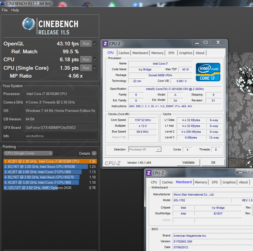Open the Processor #1 selection dropdown
The width and height of the screenshot is (253, 251).
click(x=144, y=149)
